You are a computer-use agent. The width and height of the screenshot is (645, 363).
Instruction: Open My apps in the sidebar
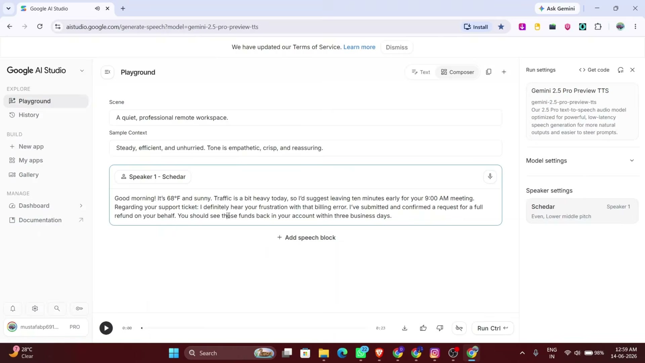click(x=46, y=160)
